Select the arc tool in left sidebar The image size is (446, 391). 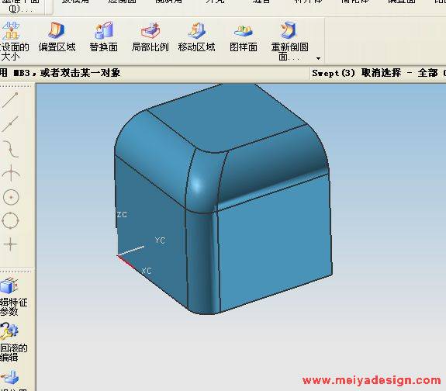tap(11, 173)
